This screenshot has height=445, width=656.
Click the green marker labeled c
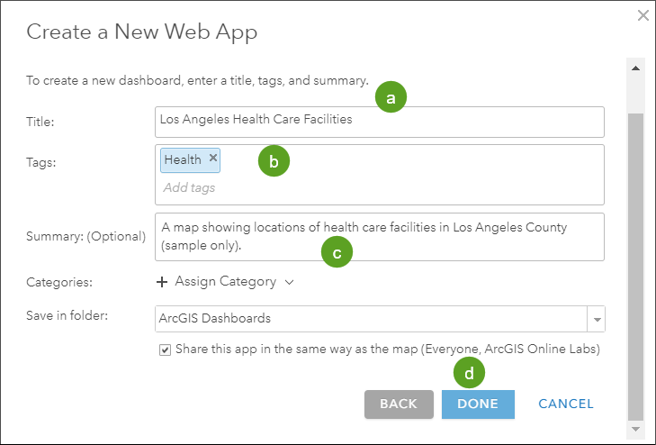click(337, 253)
